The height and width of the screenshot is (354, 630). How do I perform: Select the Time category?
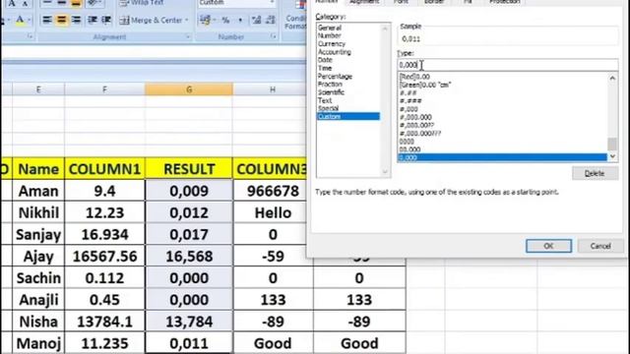tap(325, 68)
